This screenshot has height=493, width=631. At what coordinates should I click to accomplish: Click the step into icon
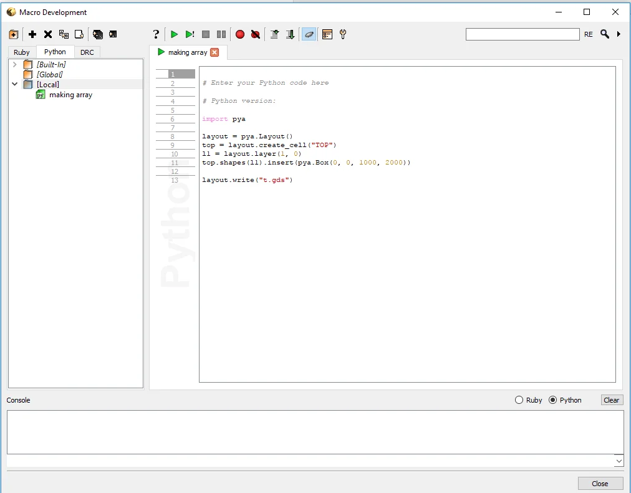coord(290,34)
